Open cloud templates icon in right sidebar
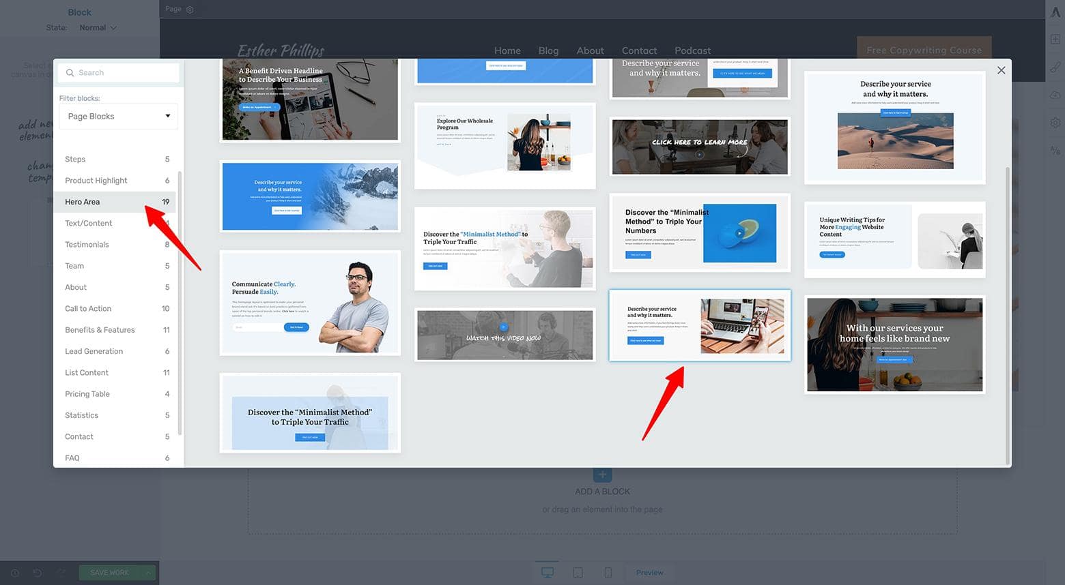This screenshot has width=1065, height=585. (1055, 95)
